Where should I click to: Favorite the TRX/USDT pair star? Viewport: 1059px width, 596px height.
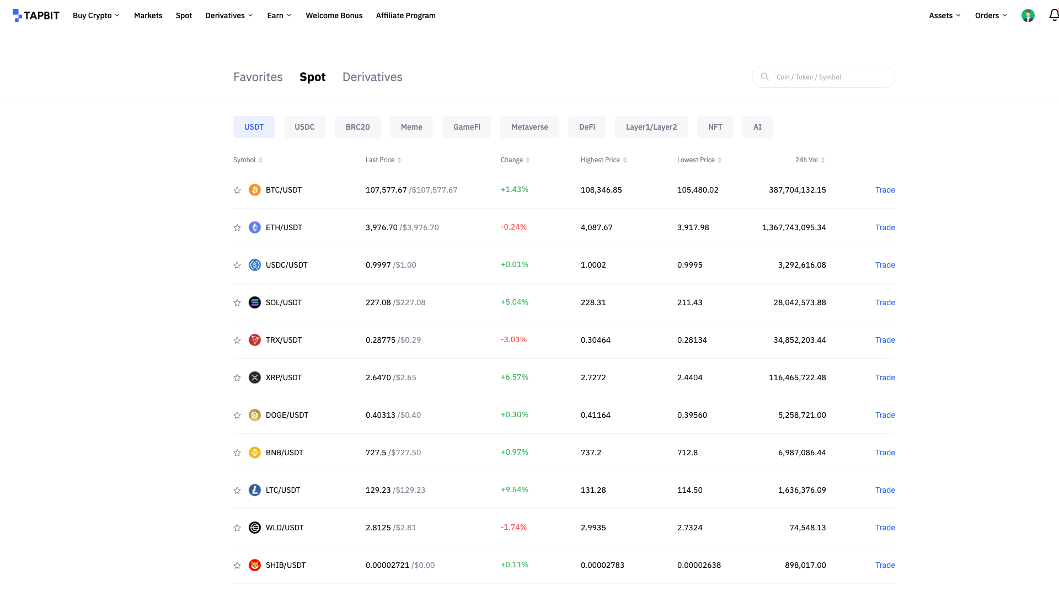(237, 340)
